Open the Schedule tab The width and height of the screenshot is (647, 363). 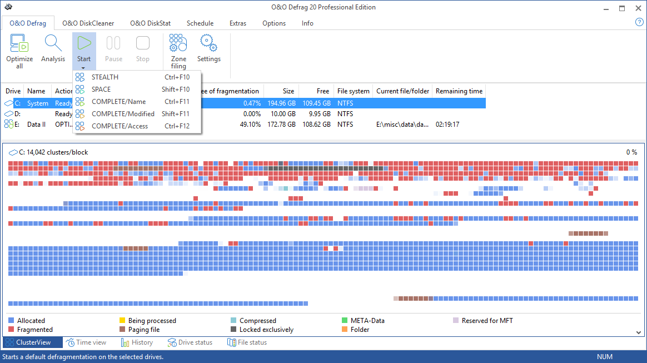(x=200, y=23)
